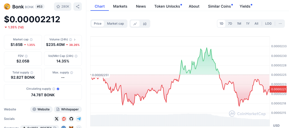The height and width of the screenshot is (128, 289).
Task: Open Bonk's Telegram channel icon
Action: pos(79,119)
